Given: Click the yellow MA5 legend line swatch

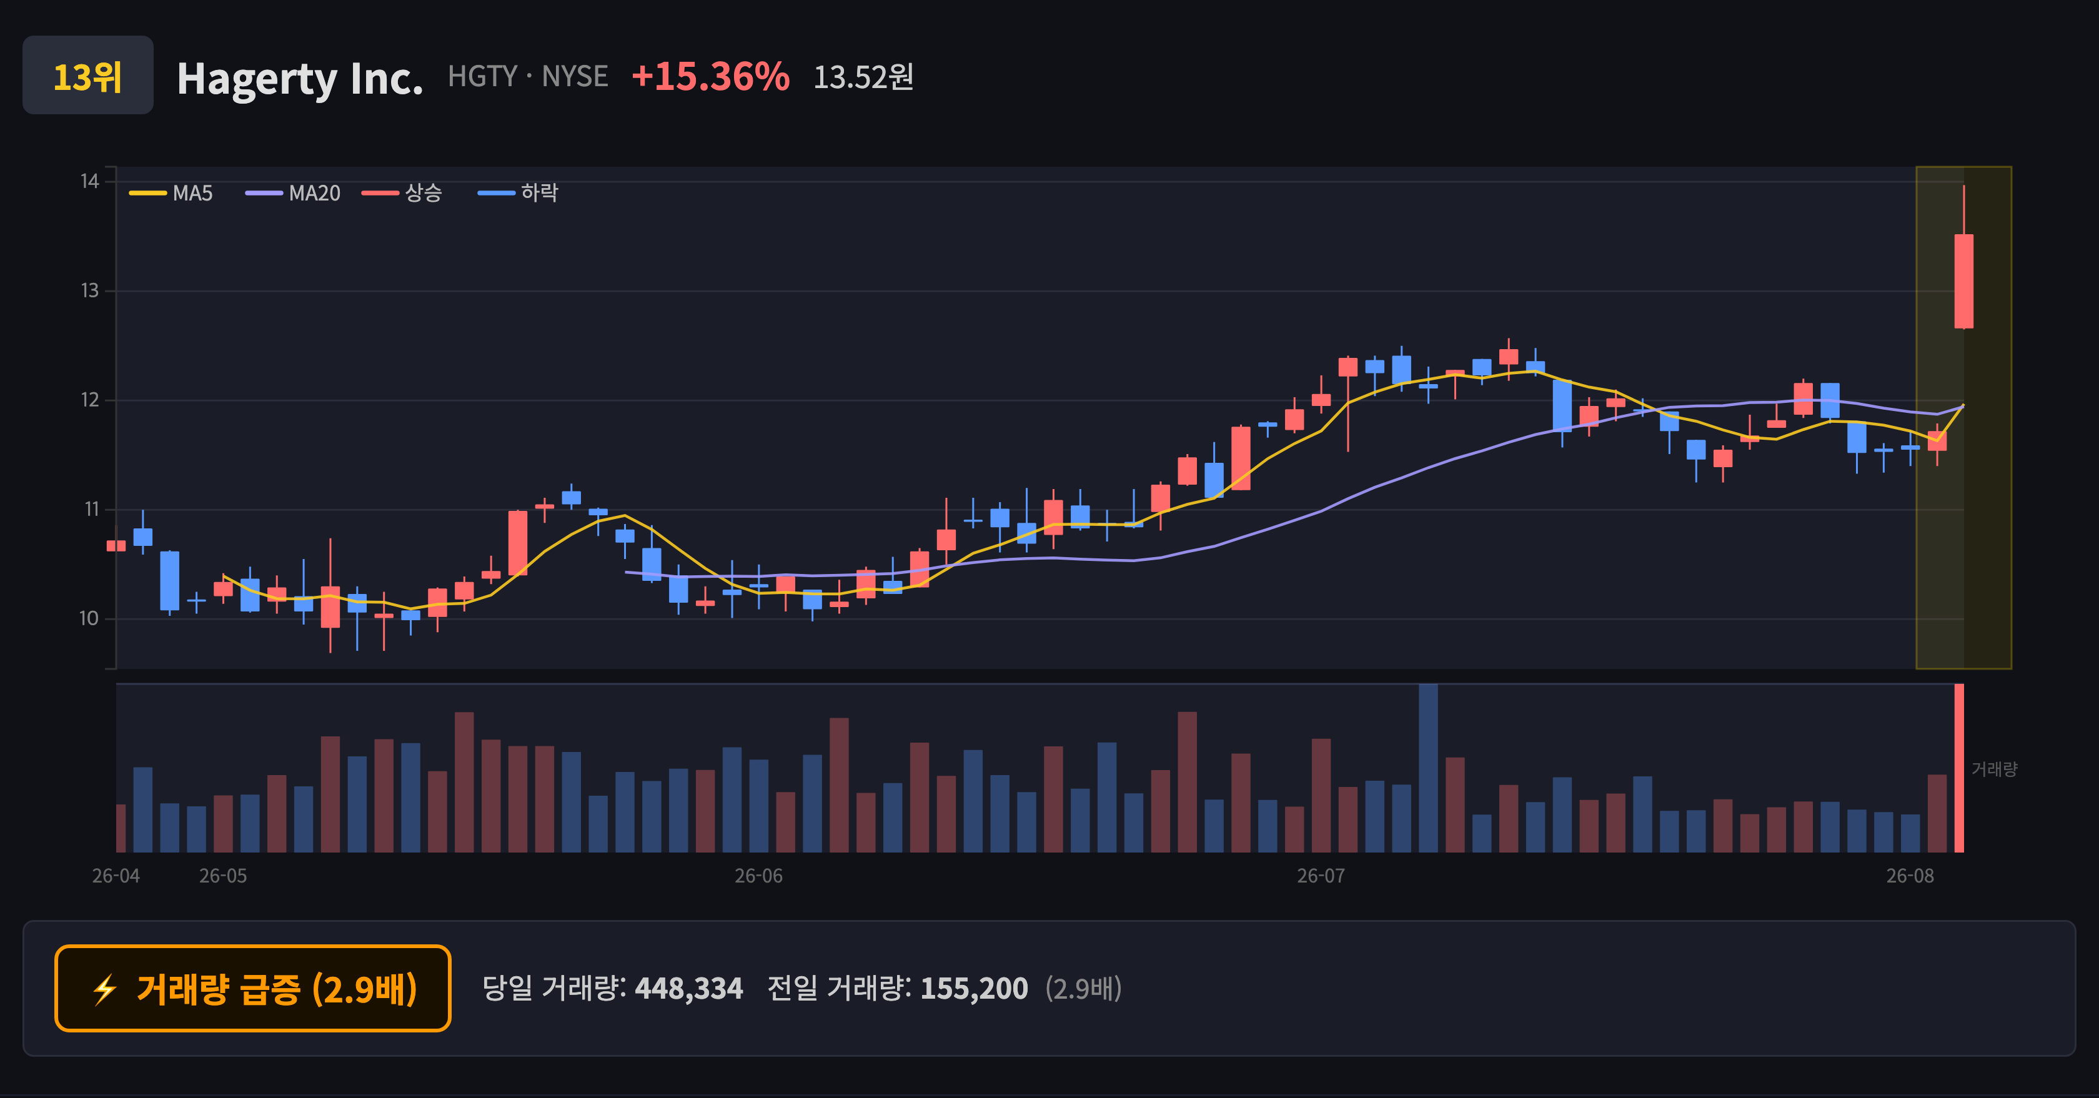Looking at the screenshot, I should point(147,193).
